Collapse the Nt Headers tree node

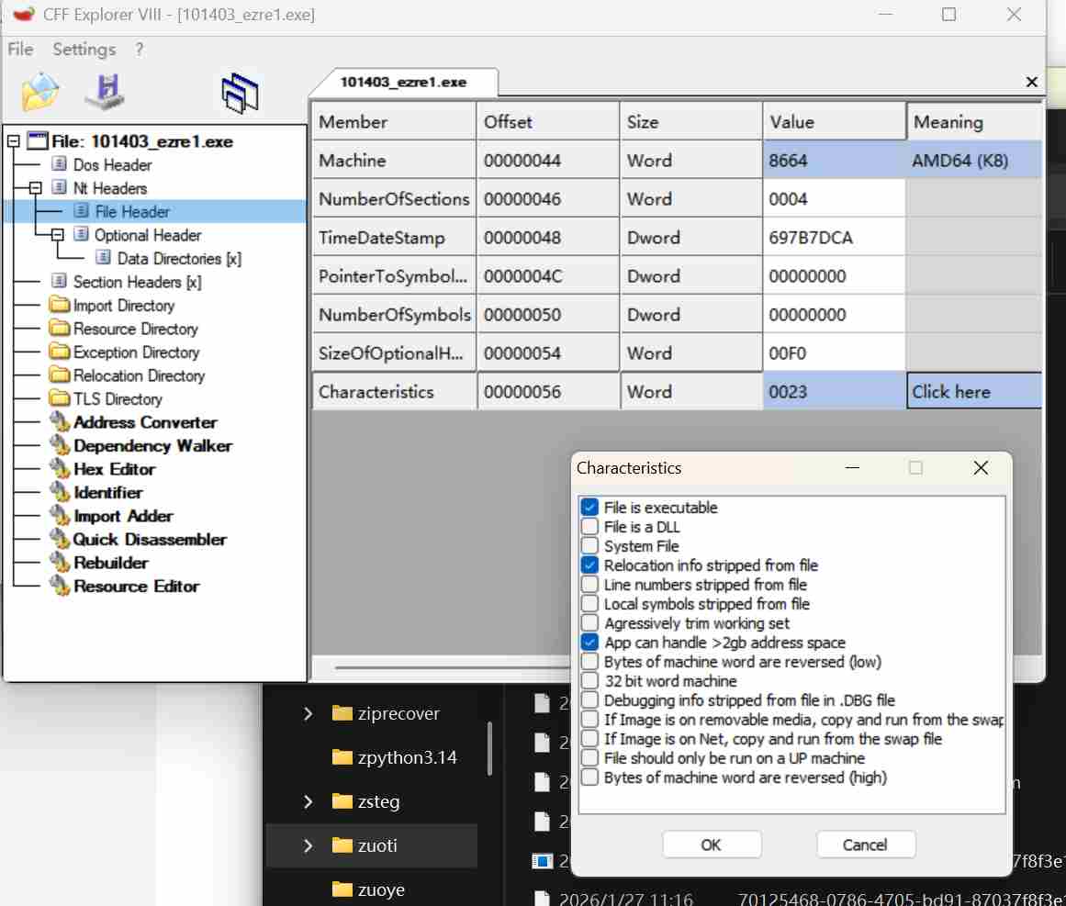[x=36, y=187]
